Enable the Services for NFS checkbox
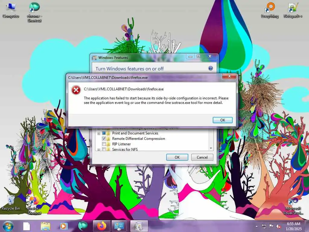Screen dimensions: 309x232 point(104,149)
